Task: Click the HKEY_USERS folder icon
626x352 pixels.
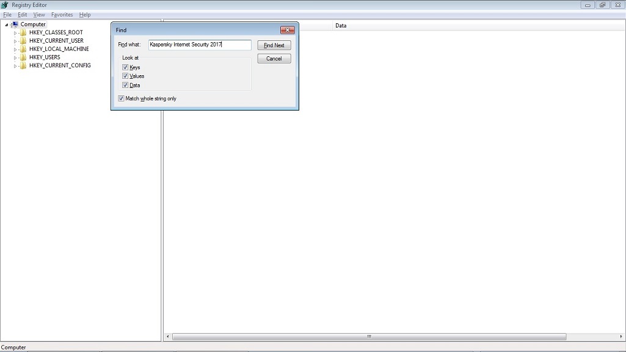Action: (23, 57)
